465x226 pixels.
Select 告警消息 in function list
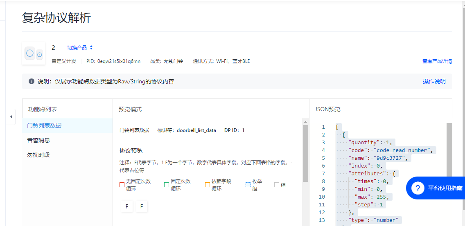coord(67,140)
